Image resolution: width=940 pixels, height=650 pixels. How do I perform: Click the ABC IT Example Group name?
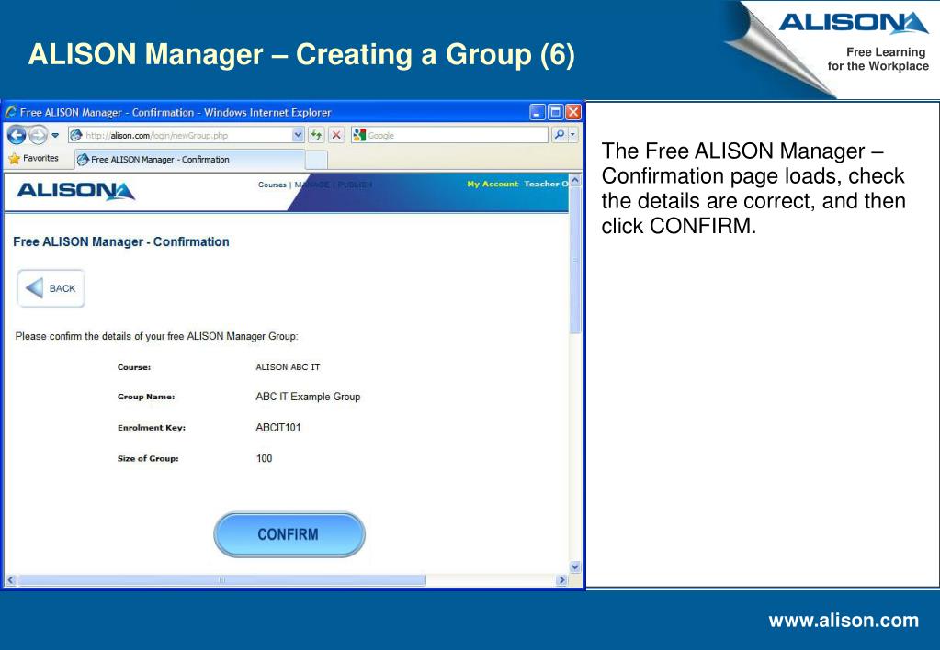[x=308, y=397]
